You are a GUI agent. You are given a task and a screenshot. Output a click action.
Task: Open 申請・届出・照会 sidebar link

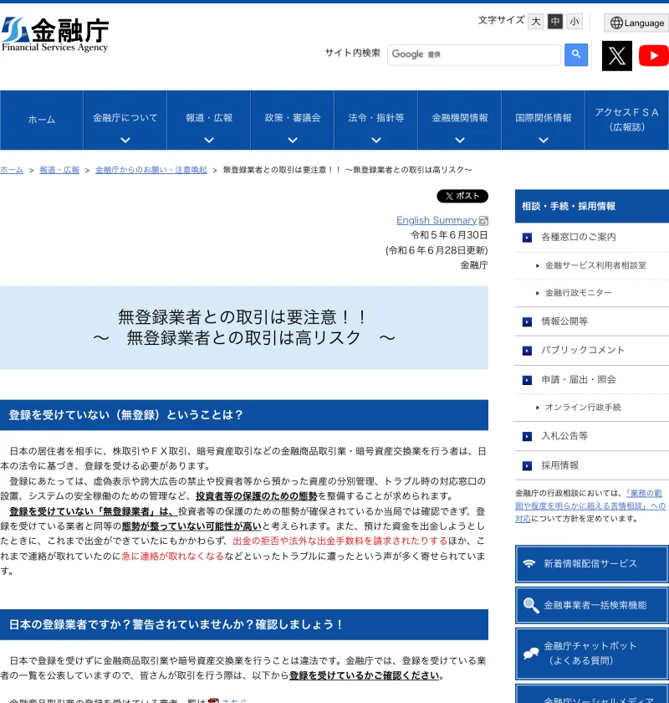click(579, 380)
